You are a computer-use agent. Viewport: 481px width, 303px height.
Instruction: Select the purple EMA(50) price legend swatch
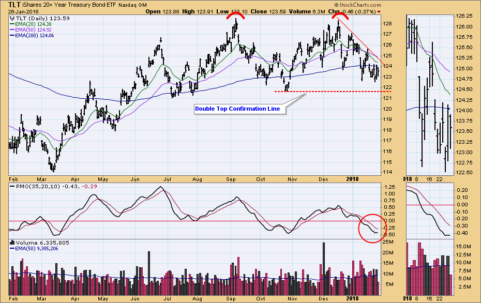(12, 30)
